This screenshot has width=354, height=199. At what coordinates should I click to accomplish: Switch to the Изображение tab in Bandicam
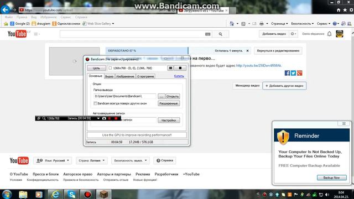(x=125, y=76)
